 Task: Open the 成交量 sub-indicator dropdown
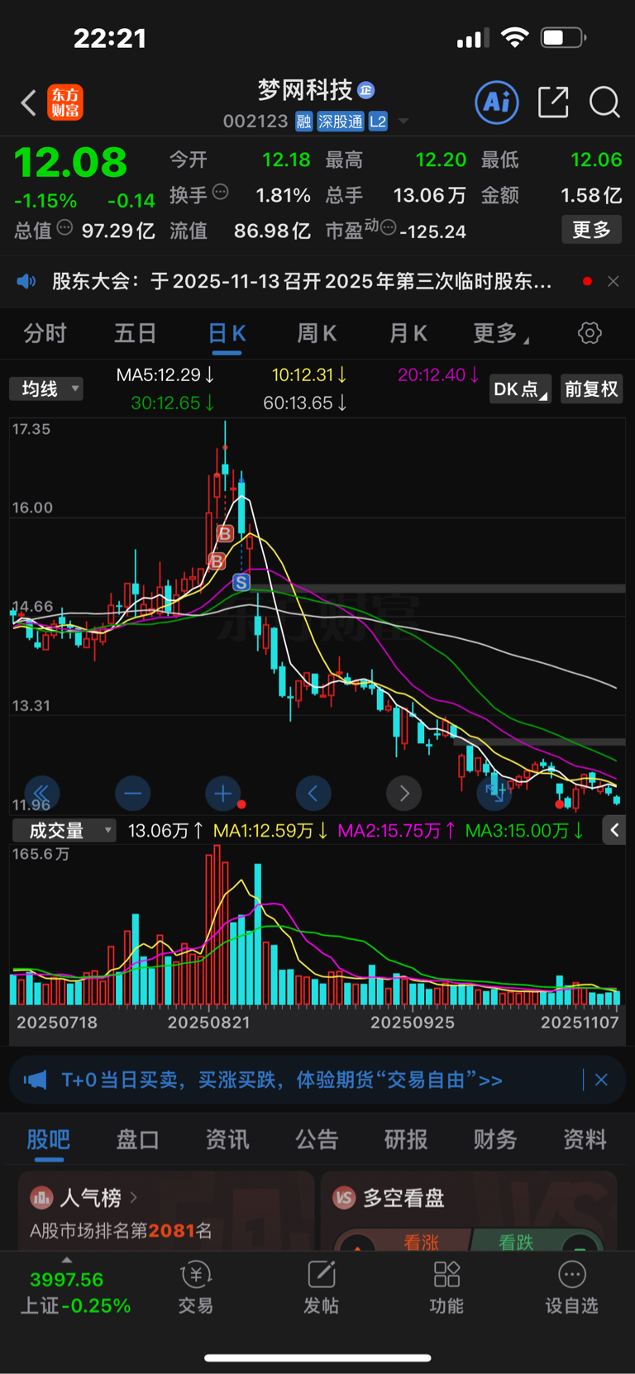pyautogui.click(x=64, y=831)
